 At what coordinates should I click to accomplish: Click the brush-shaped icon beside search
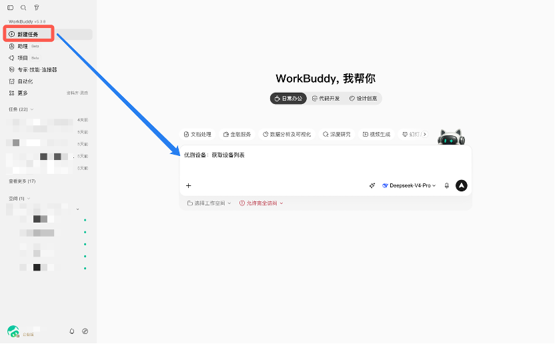(x=37, y=7)
